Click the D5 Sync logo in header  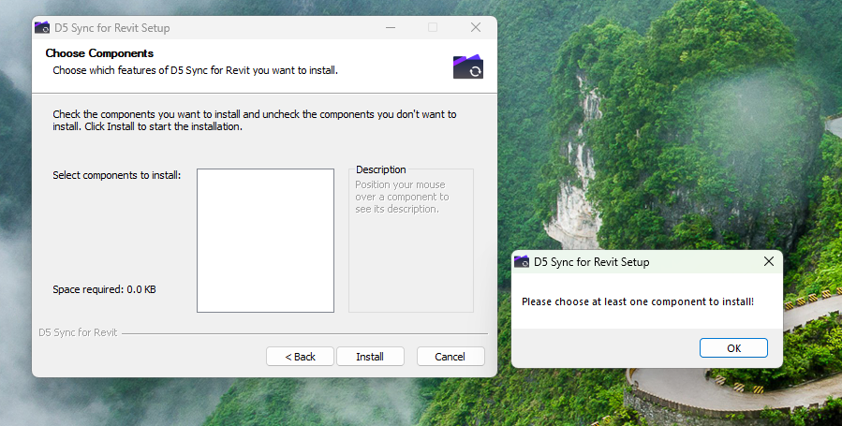[468, 66]
